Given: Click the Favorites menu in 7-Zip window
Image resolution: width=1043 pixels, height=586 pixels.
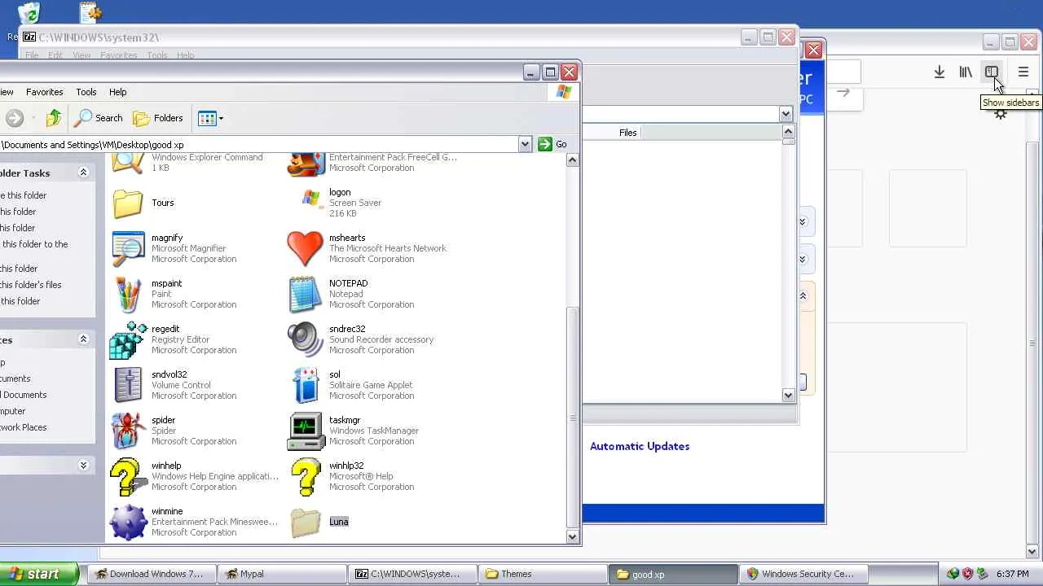Looking at the screenshot, I should [118, 55].
